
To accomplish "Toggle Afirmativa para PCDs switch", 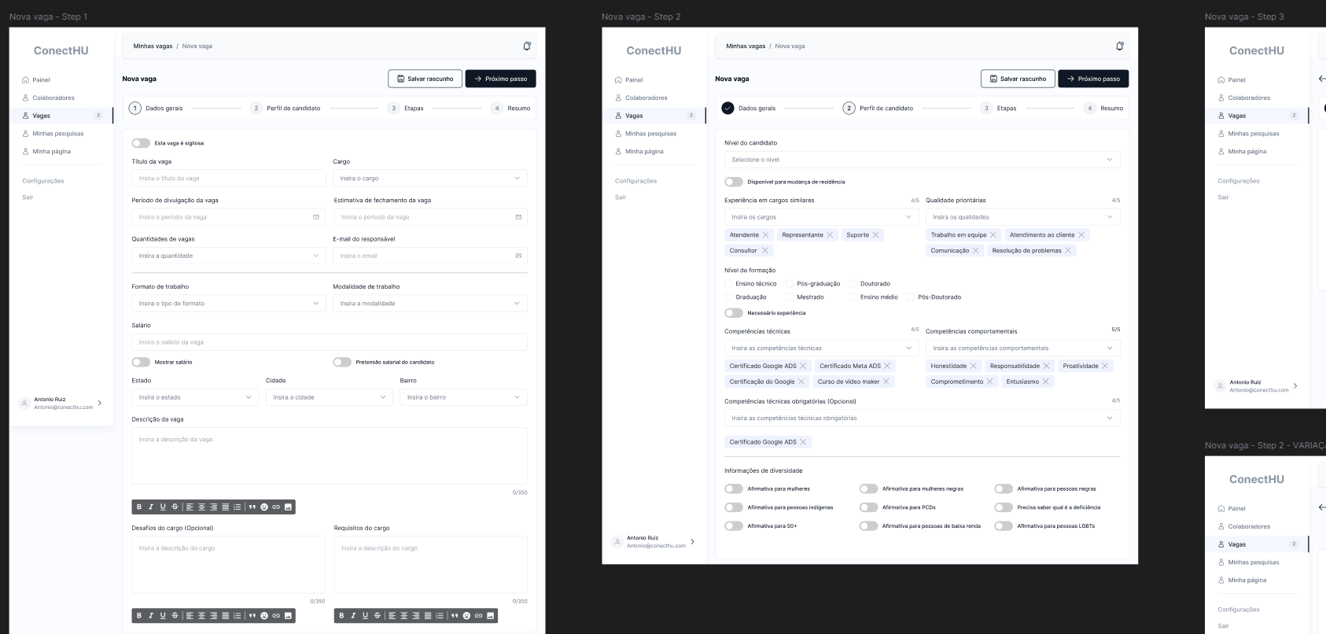I will click(868, 507).
